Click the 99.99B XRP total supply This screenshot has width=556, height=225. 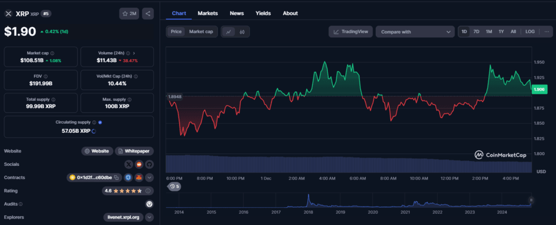point(41,106)
